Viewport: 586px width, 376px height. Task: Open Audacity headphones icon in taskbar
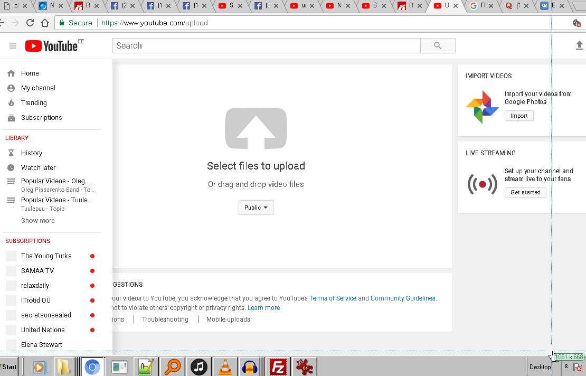250,367
